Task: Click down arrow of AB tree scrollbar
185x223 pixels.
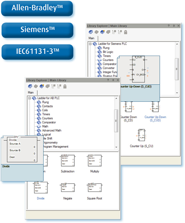Action: (116, 147)
